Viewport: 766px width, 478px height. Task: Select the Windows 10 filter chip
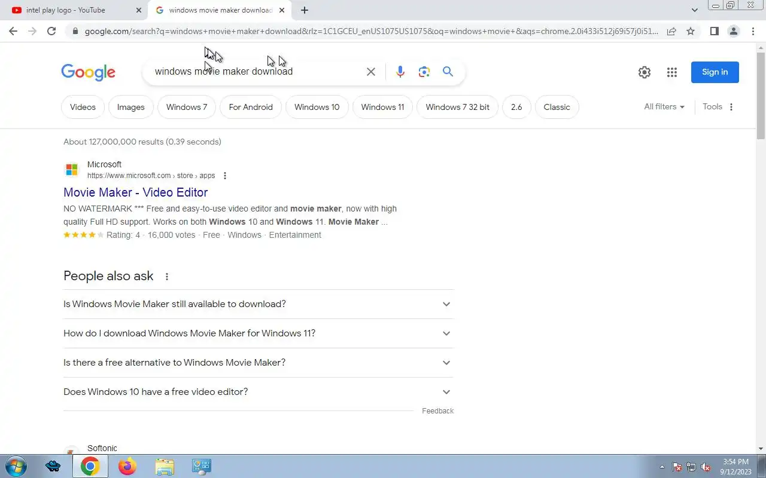tap(317, 108)
